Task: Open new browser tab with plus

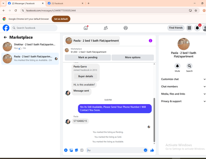Action: (89, 3)
